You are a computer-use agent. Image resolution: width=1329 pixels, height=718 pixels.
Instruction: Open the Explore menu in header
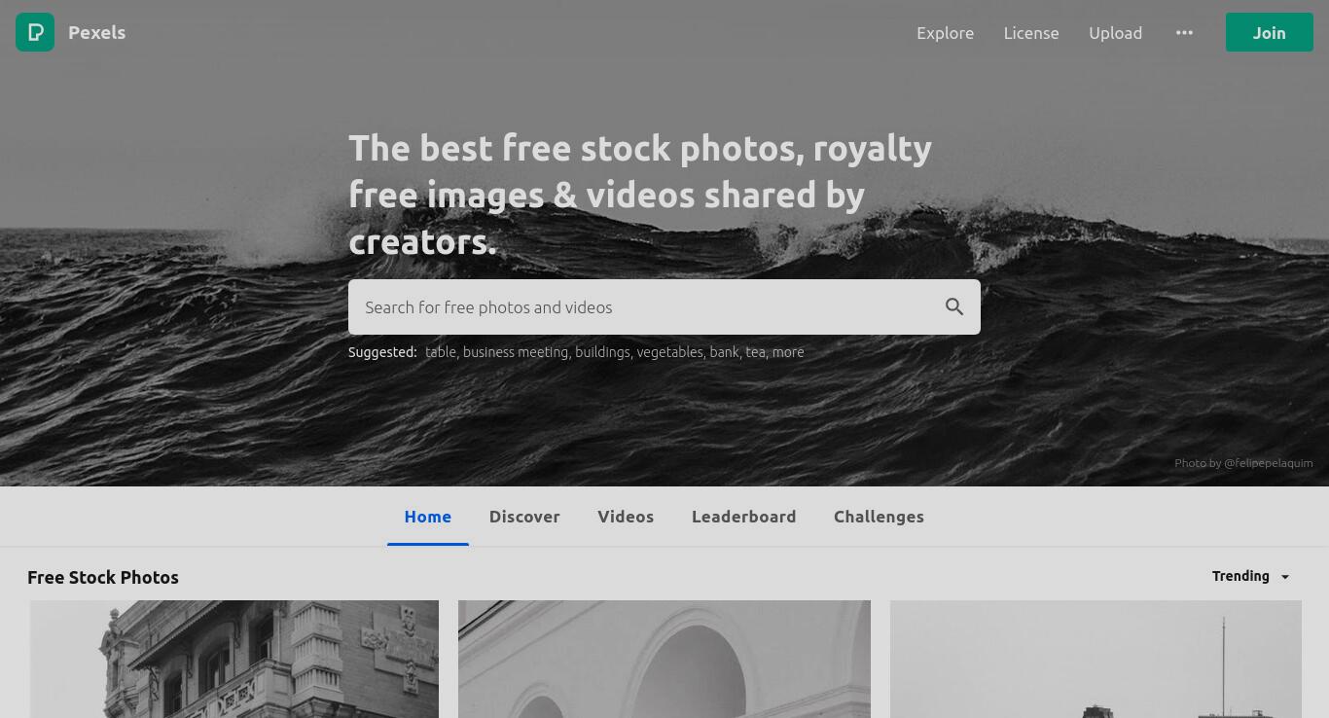point(945,32)
